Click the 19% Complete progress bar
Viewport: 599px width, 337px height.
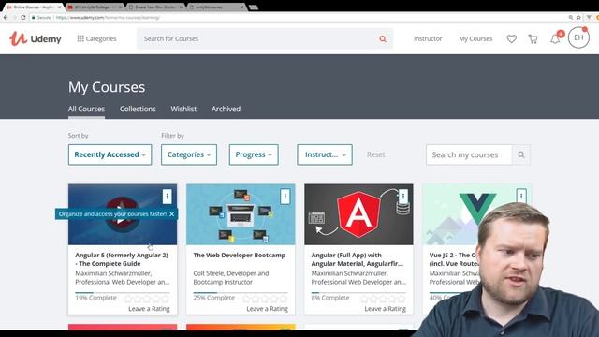[123, 293]
